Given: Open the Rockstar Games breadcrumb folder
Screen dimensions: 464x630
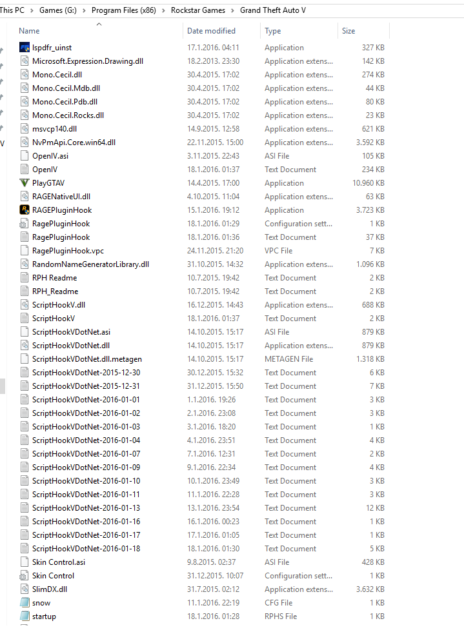Looking at the screenshot, I should pos(198,10).
